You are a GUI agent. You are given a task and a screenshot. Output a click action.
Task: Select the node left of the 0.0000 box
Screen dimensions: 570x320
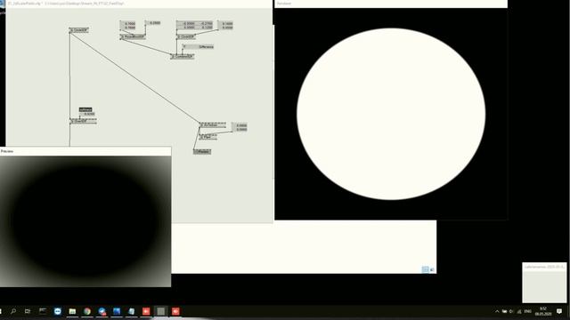pos(213,125)
